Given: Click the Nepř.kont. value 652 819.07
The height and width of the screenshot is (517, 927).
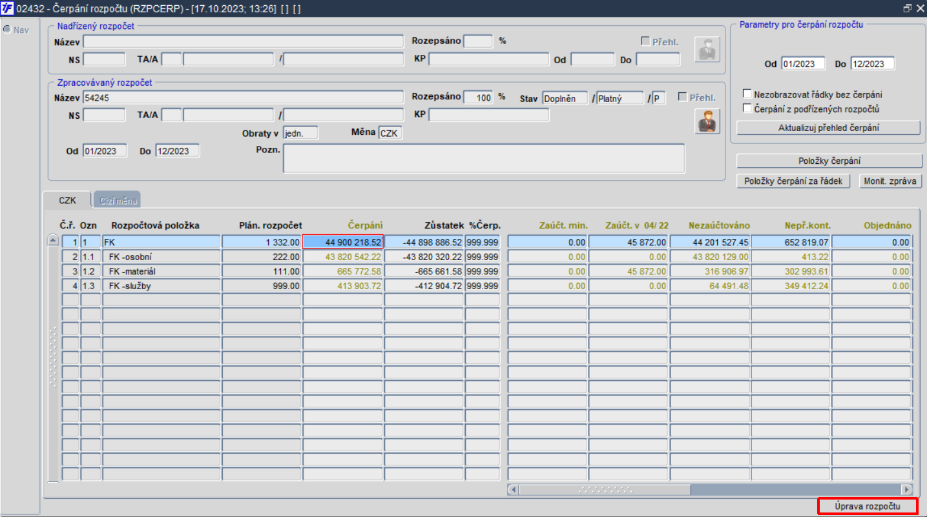Looking at the screenshot, I should pos(791,242).
